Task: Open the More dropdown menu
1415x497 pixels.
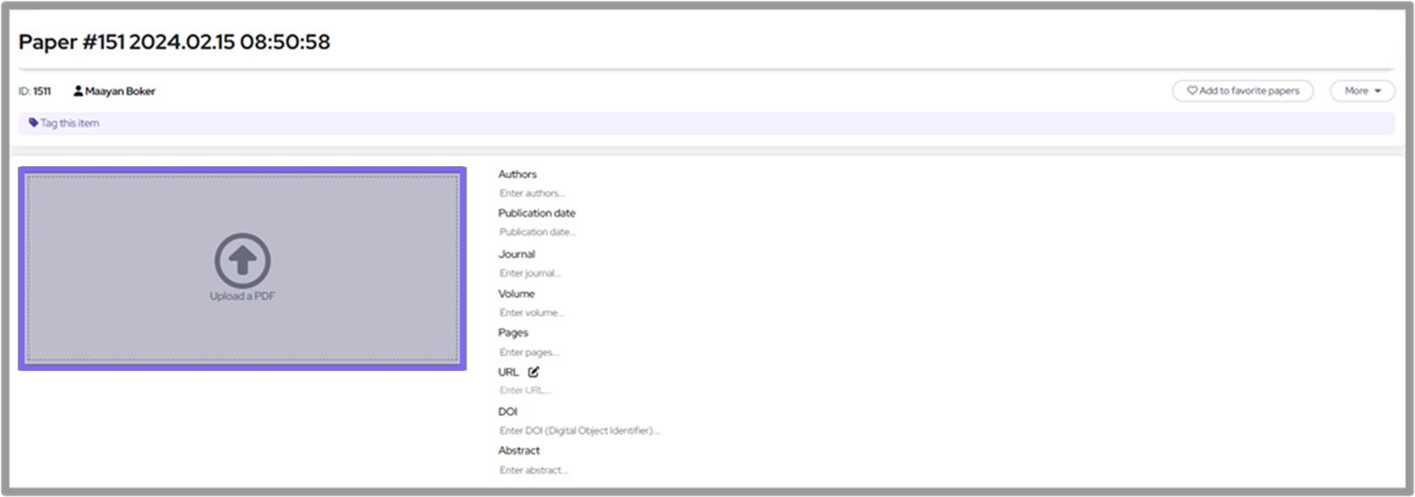Action: point(1362,91)
